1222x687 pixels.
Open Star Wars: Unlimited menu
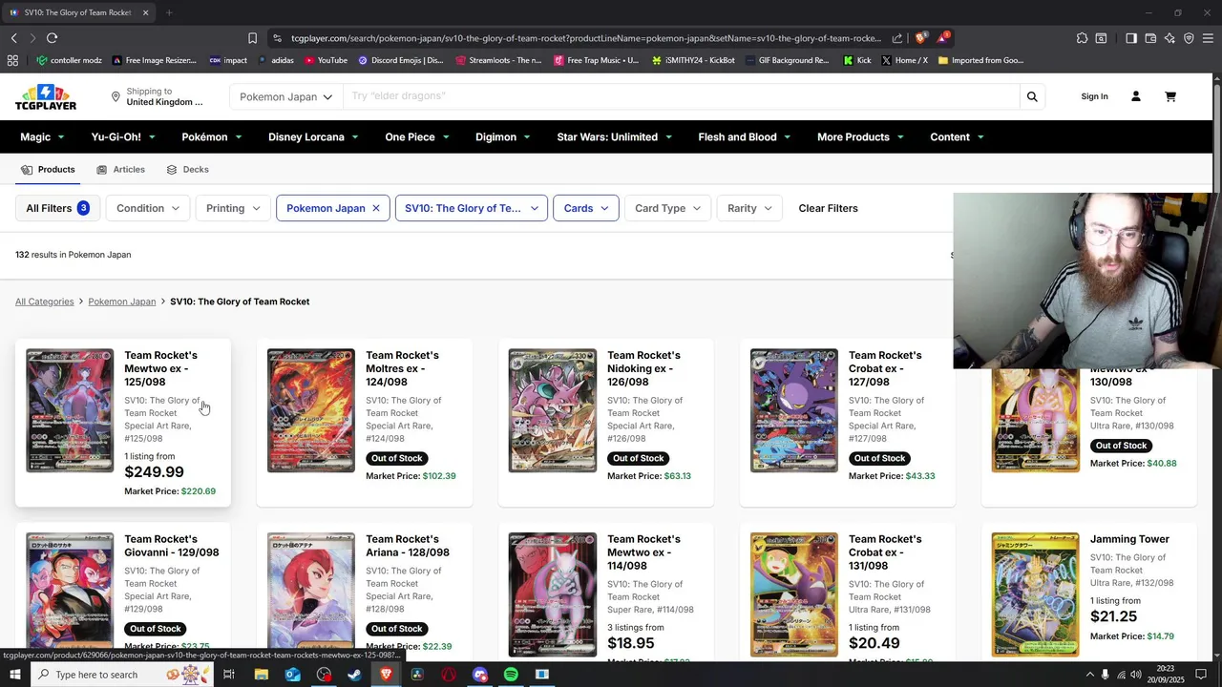[615, 137]
